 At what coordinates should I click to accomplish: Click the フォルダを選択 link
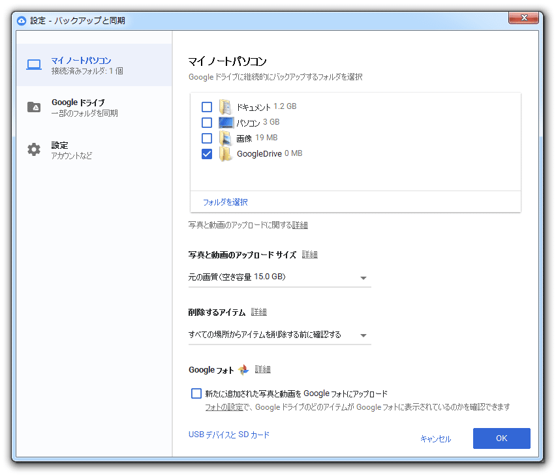click(225, 202)
